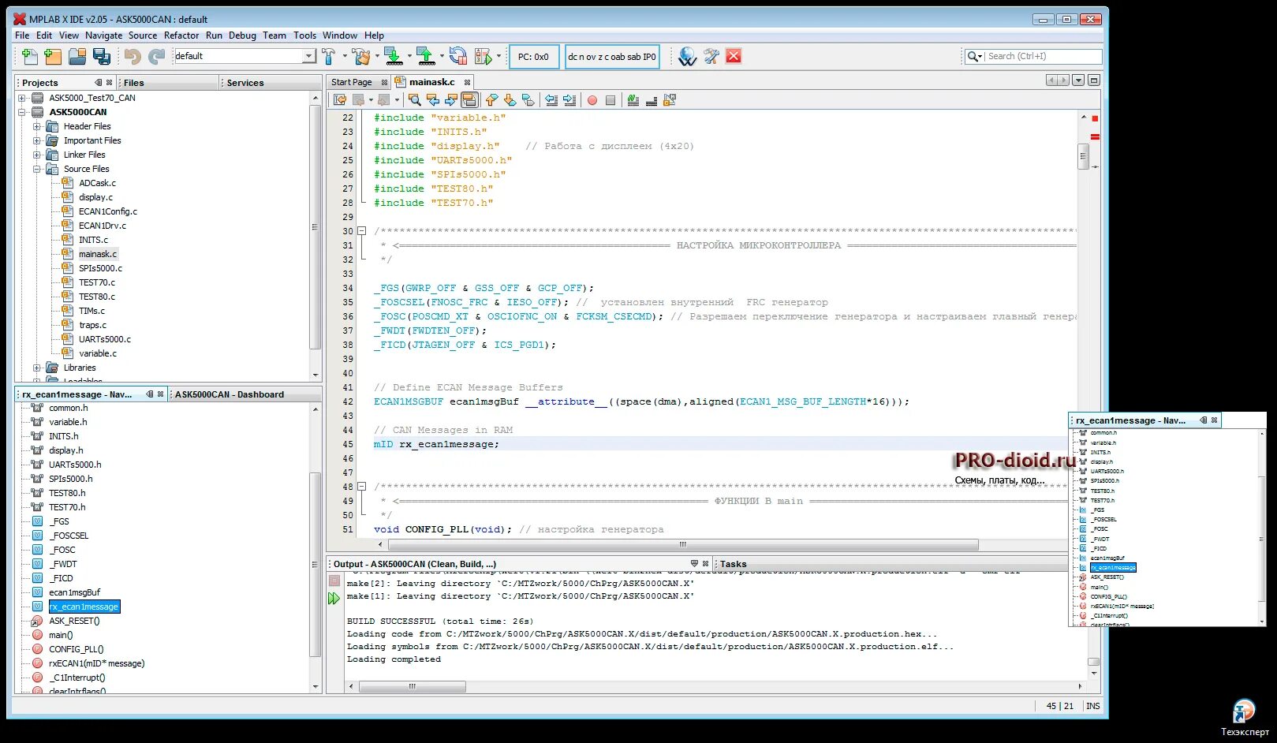Click the Hold in Reset icon
This screenshot has height=743, width=1277.
[x=457, y=56]
